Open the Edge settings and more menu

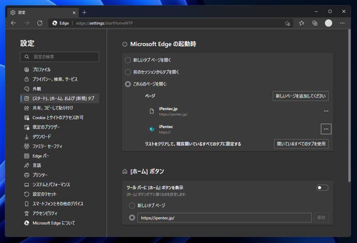[342, 23]
